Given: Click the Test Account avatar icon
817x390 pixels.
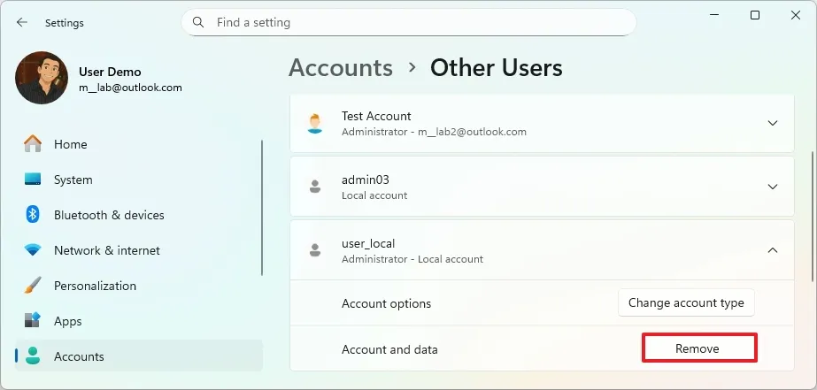Looking at the screenshot, I should click(314, 123).
